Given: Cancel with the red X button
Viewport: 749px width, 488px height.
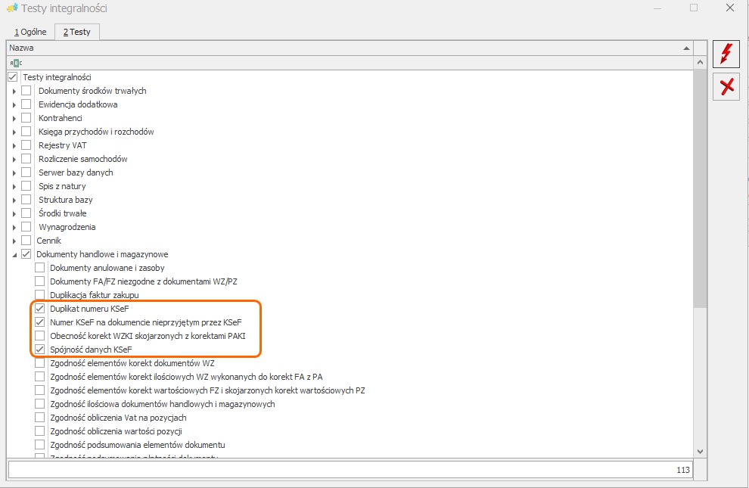Looking at the screenshot, I should [x=726, y=86].
